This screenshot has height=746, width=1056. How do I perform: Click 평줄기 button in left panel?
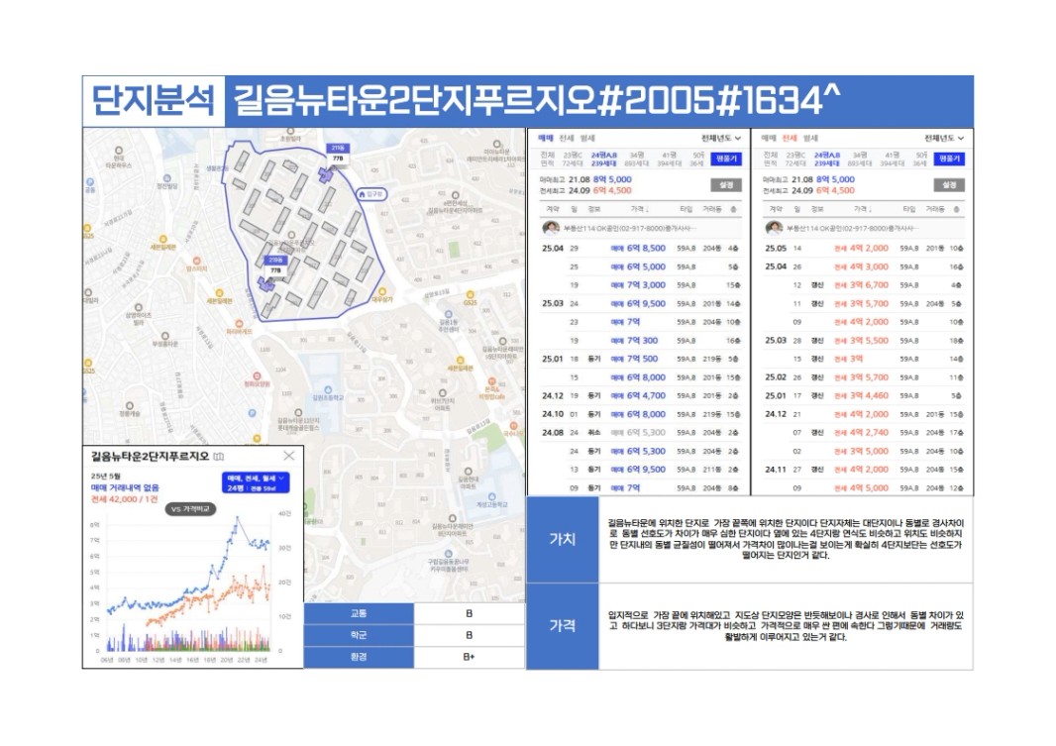point(726,159)
